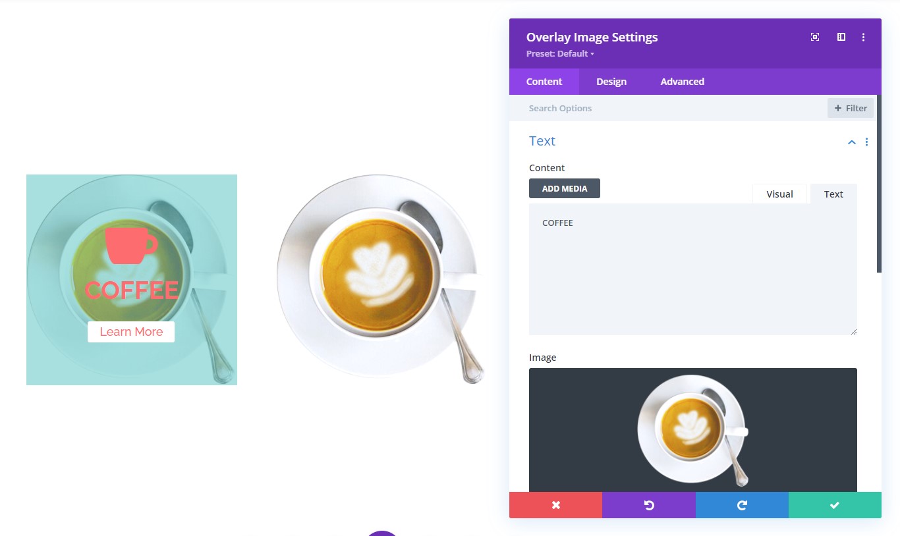The height and width of the screenshot is (536, 900).
Task: Select the Visual editor mode
Action: [x=779, y=194]
